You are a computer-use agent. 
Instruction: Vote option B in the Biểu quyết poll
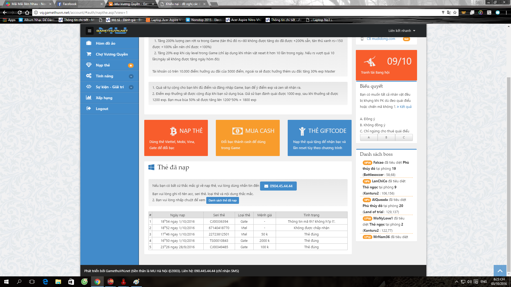[386, 137]
